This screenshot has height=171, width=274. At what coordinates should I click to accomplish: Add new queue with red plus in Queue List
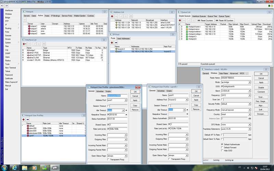(x=180, y=20)
